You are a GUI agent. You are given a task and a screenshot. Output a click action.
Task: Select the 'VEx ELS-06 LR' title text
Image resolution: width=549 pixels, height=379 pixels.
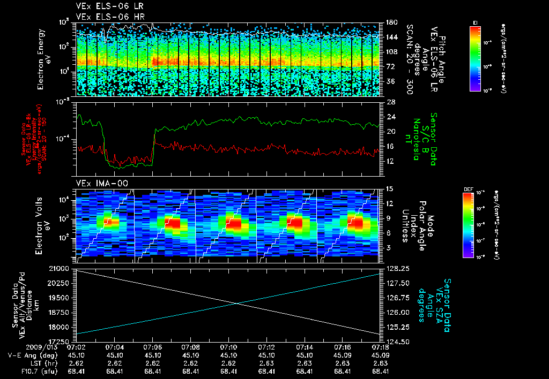click(109, 6)
